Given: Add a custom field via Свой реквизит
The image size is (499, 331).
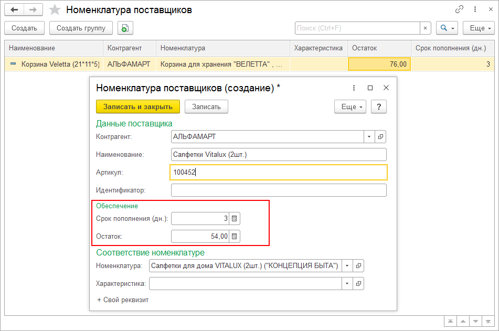Looking at the screenshot, I should (123, 300).
